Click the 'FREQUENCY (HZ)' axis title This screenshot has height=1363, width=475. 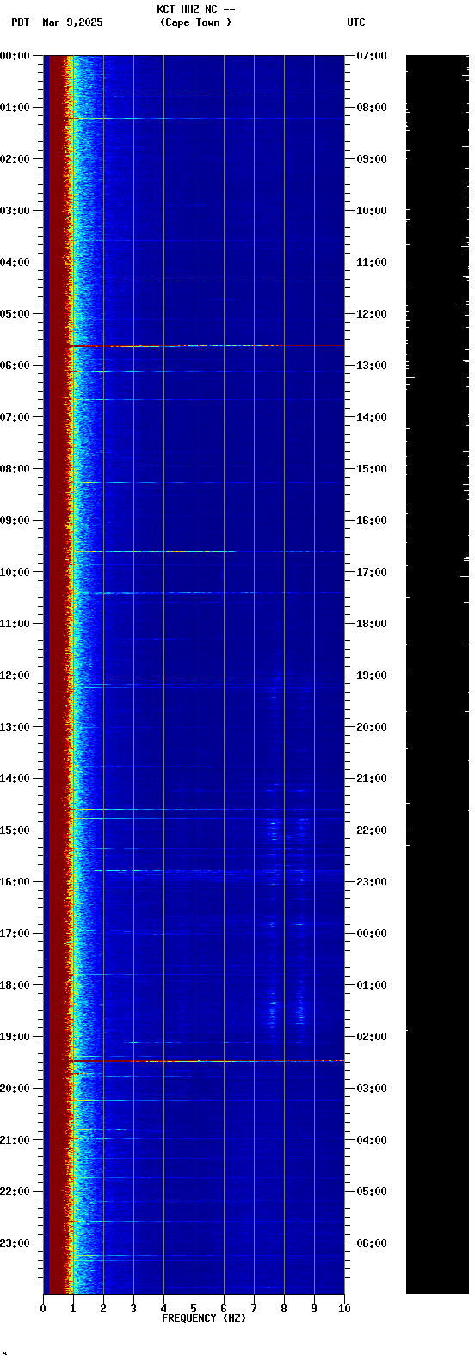tap(204, 1318)
